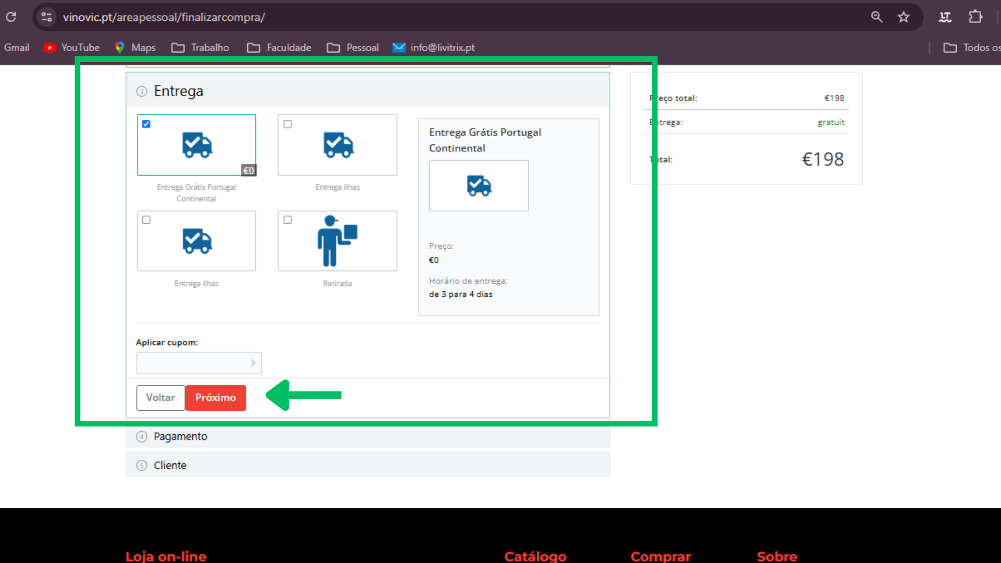The width and height of the screenshot is (1001, 563).
Task: Click the Voltar button
Action: tap(161, 398)
